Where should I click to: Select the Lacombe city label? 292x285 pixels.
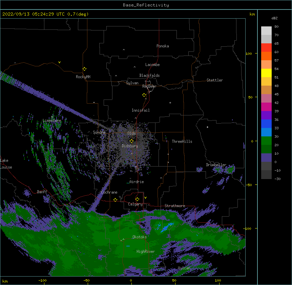[x=152, y=65]
